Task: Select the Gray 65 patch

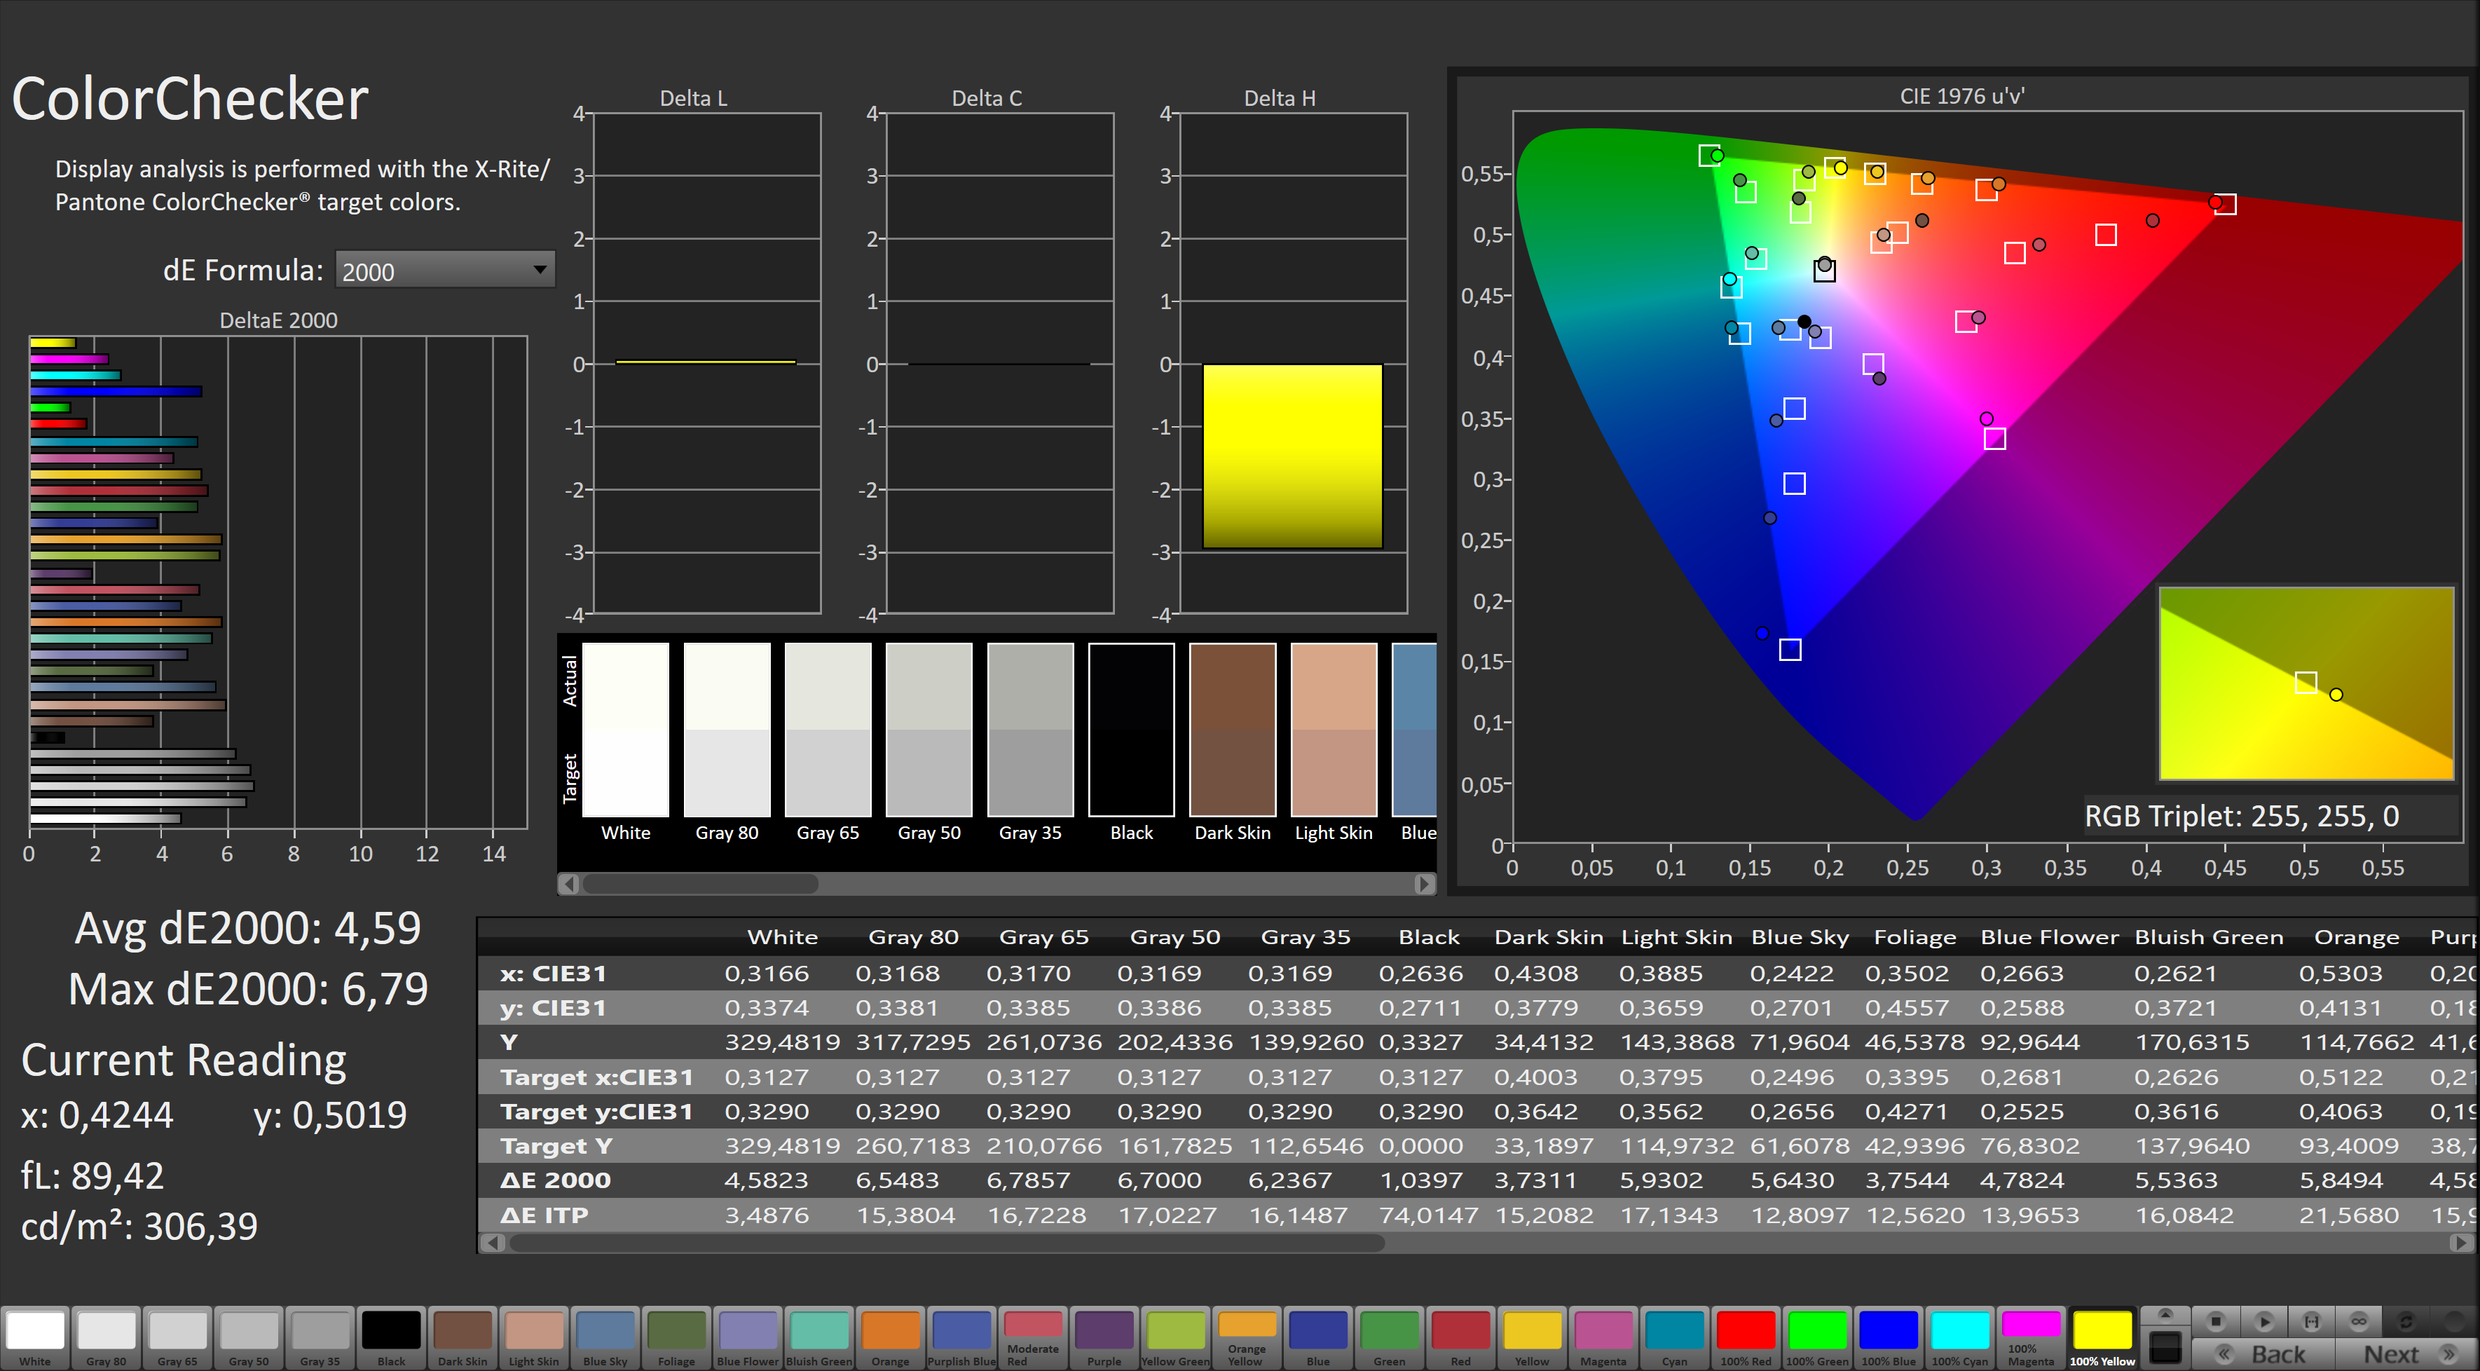Action: (x=178, y=1337)
